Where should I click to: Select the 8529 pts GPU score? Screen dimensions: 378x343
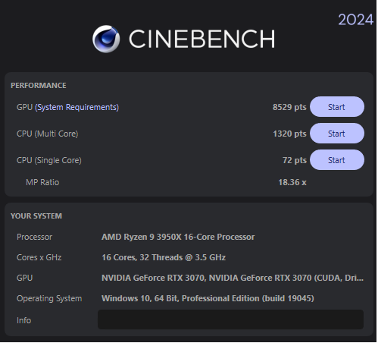click(x=290, y=107)
